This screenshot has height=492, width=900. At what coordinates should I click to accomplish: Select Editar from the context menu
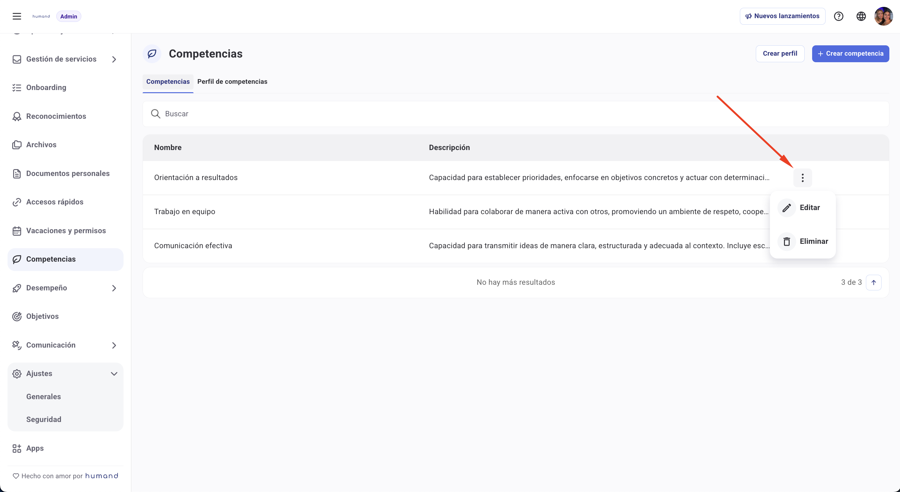(x=810, y=208)
